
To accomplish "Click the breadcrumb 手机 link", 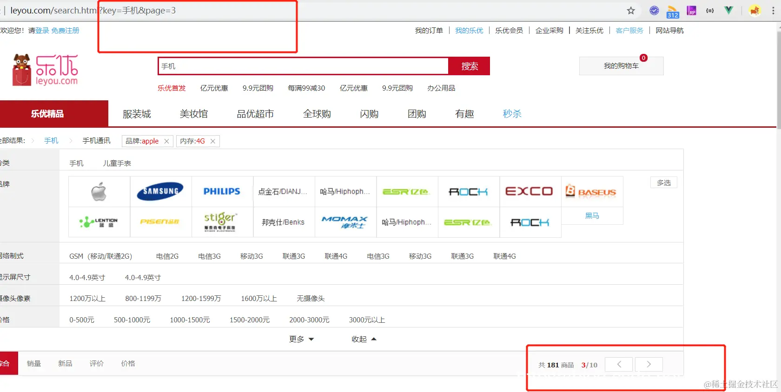I will coord(51,141).
